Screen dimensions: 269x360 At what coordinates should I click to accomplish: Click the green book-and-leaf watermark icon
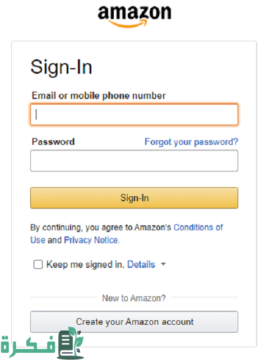click(x=70, y=343)
